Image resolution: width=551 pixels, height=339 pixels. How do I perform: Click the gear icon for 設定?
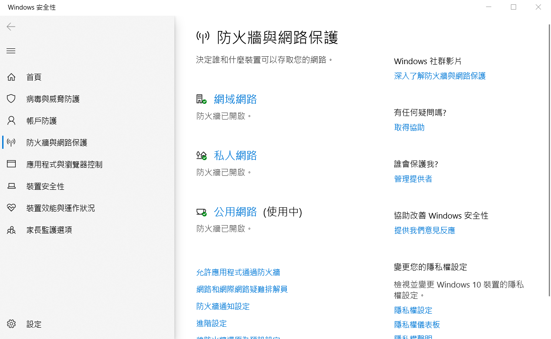[11, 324]
